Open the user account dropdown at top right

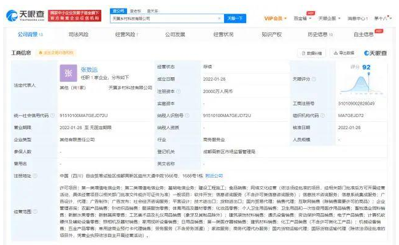382,18
